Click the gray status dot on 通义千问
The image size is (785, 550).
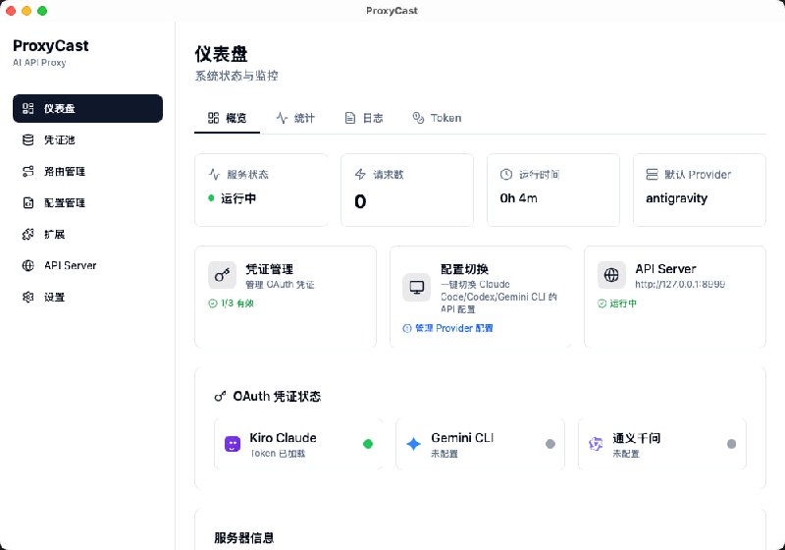(x=731, y=444)
